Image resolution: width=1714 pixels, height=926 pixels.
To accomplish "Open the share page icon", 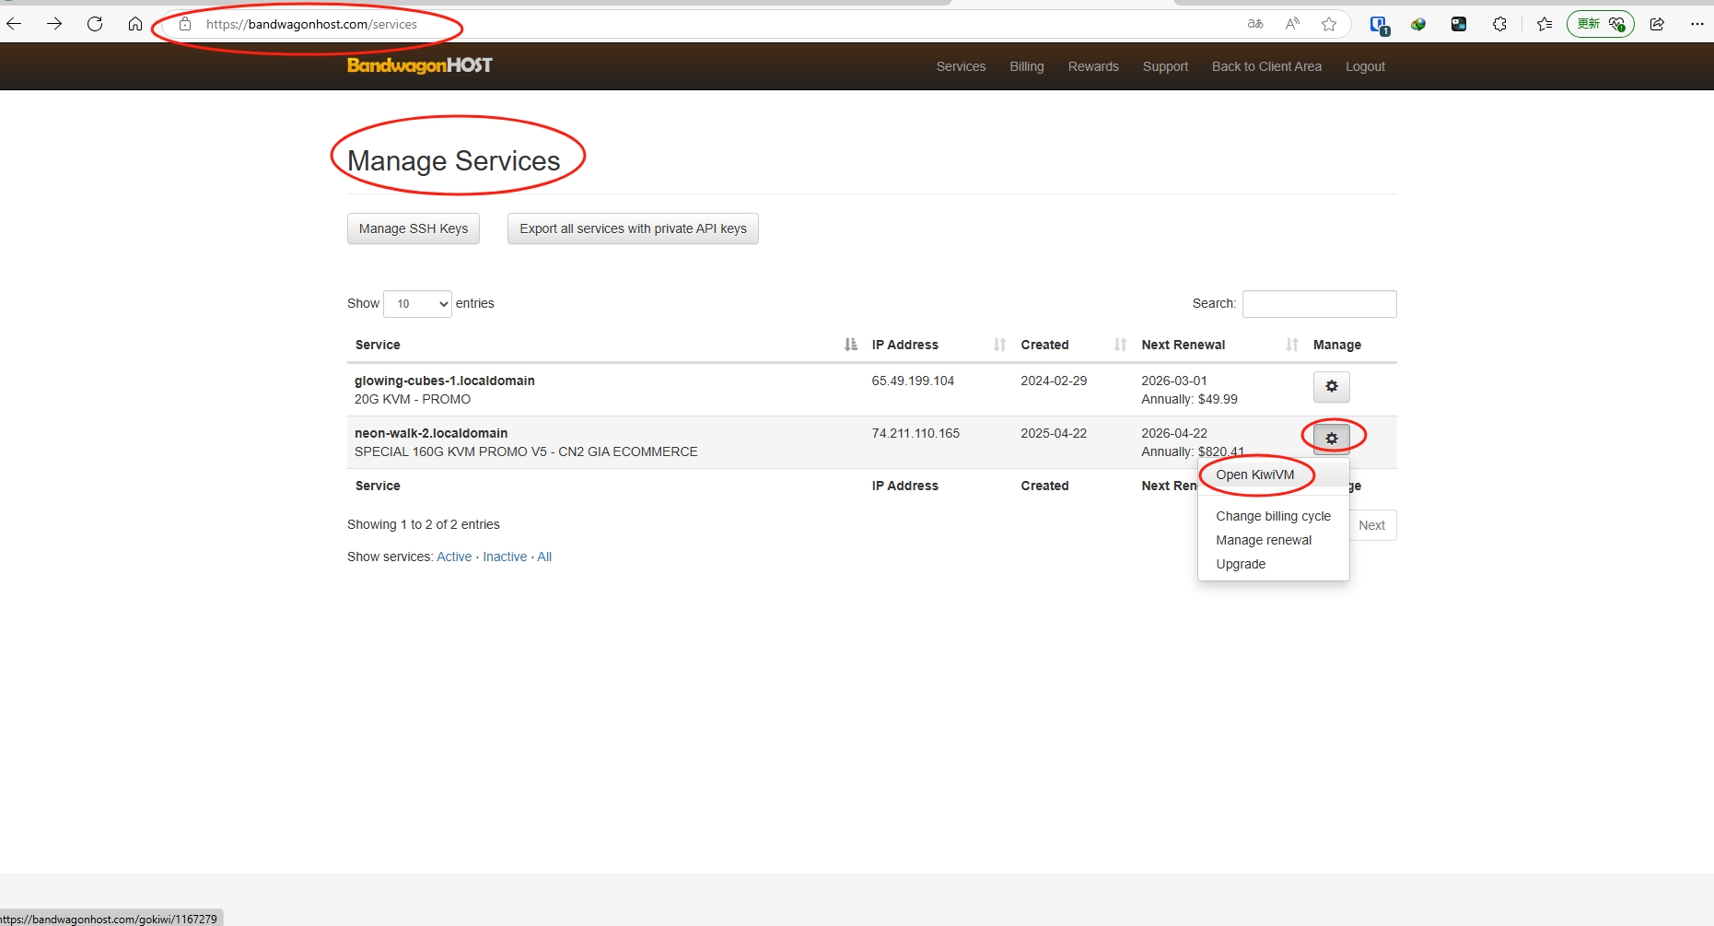I will click(1657, 24).
